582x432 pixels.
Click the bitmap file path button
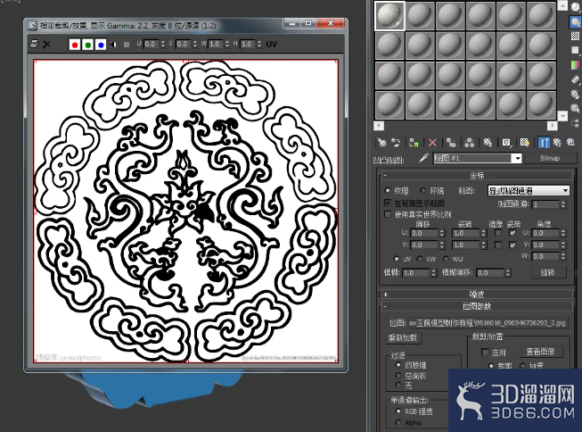coord(488,323)
